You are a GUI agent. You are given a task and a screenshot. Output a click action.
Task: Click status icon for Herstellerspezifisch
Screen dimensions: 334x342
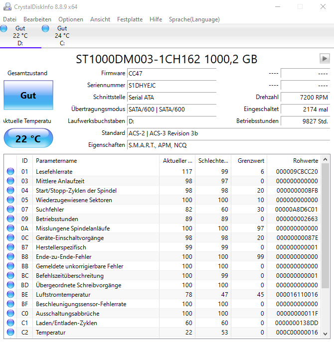coord(10,247)
